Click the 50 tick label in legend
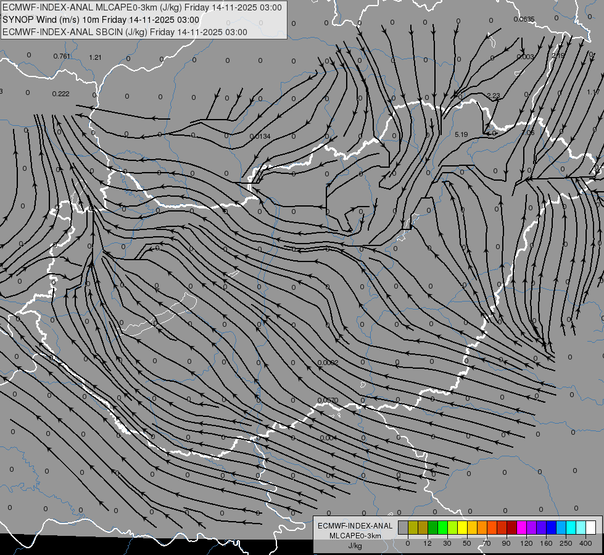604x555 pixels. (467, 543)
